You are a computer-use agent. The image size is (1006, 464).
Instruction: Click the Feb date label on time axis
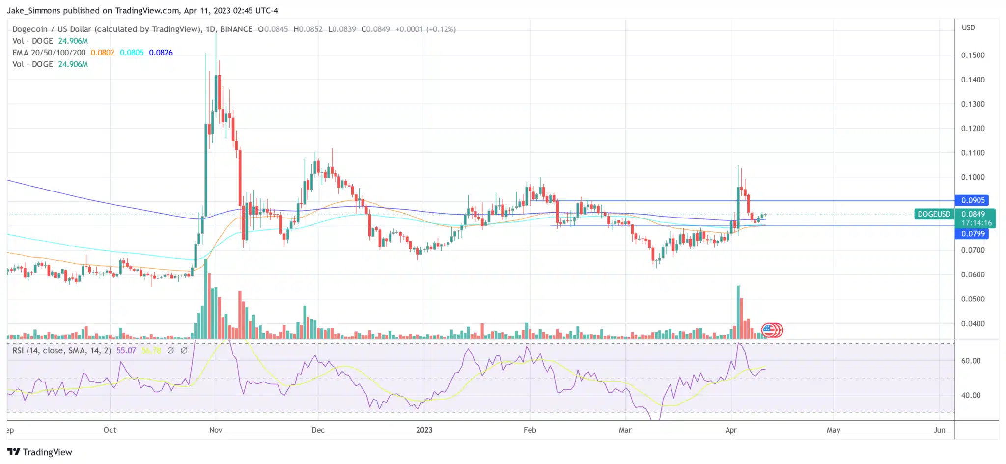tap(530, 430)
